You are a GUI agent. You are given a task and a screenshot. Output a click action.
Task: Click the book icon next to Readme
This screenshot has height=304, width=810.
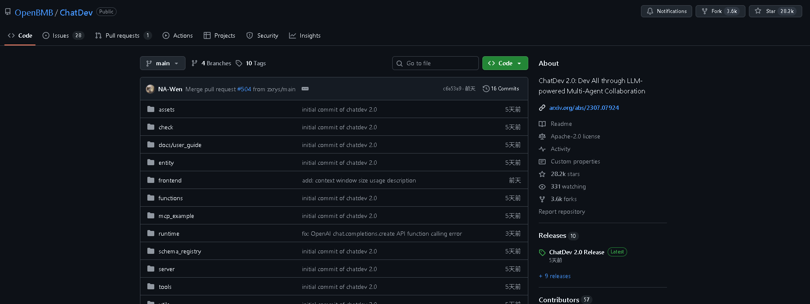(542, 124)
